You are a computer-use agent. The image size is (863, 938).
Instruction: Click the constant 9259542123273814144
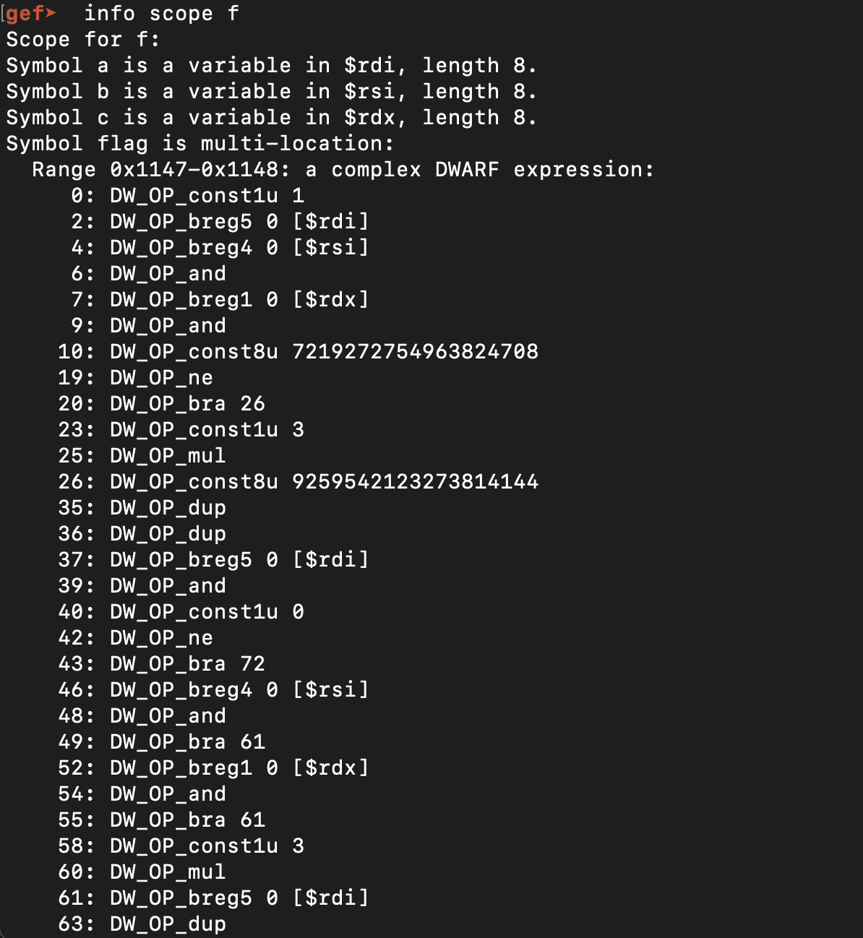click(415, 482)
